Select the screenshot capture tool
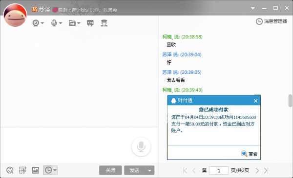 point(22,170)
